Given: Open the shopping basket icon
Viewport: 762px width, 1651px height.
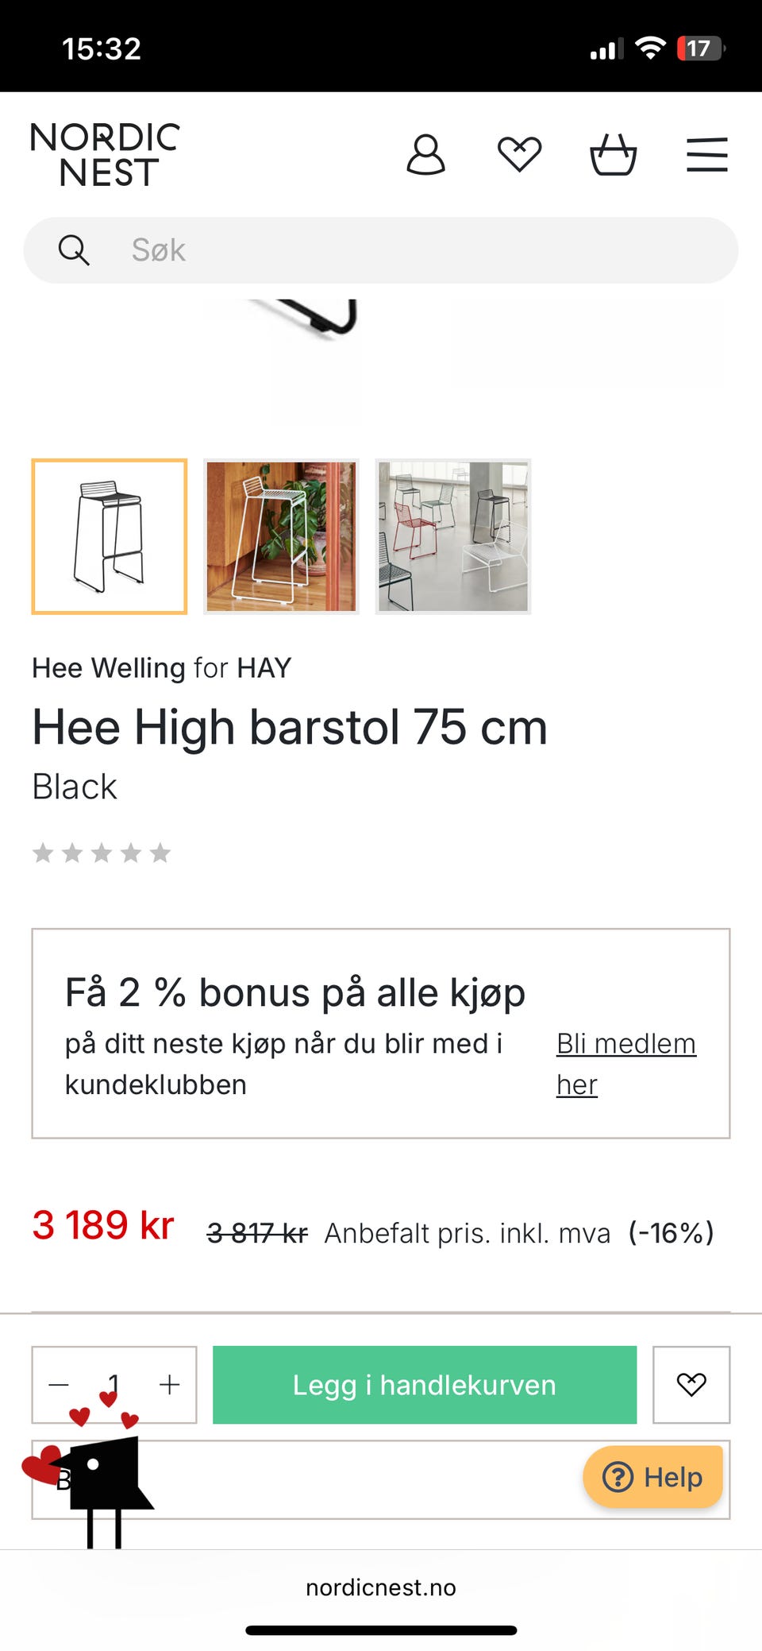Looking at the screenshot, I should coord(613,154).
